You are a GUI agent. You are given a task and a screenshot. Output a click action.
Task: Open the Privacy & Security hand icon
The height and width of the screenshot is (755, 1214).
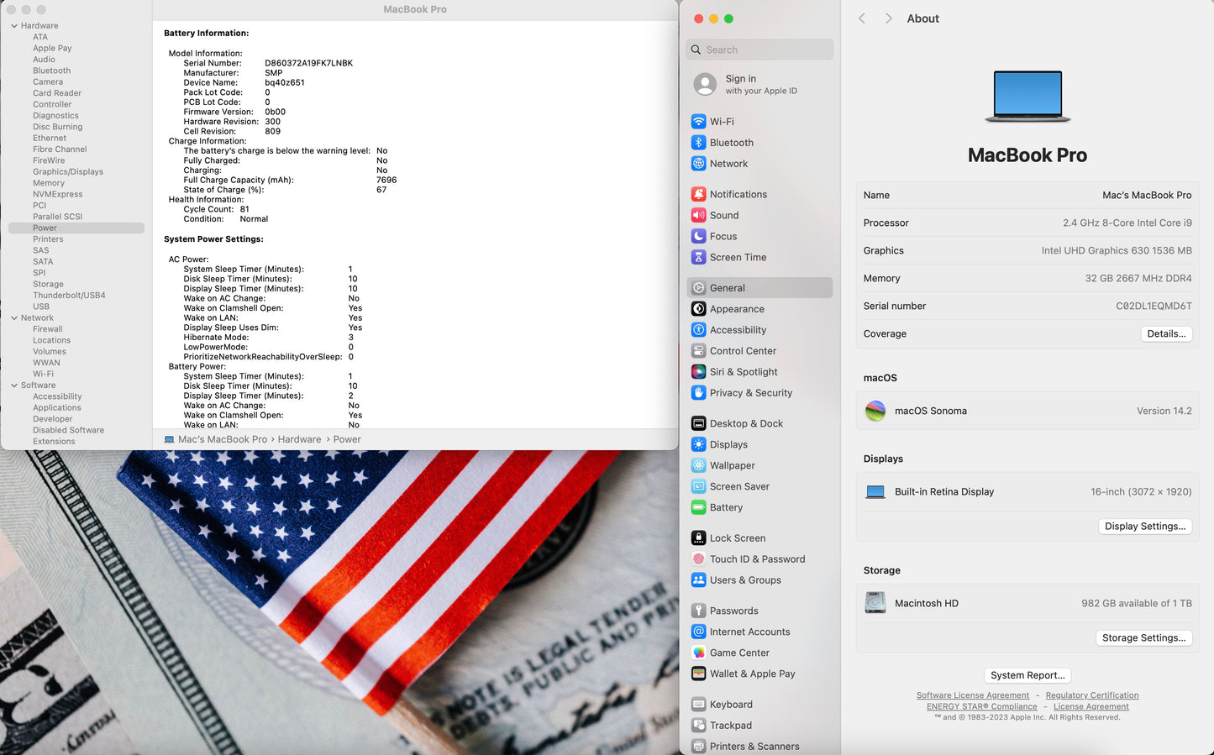click(x=698, y=393)
